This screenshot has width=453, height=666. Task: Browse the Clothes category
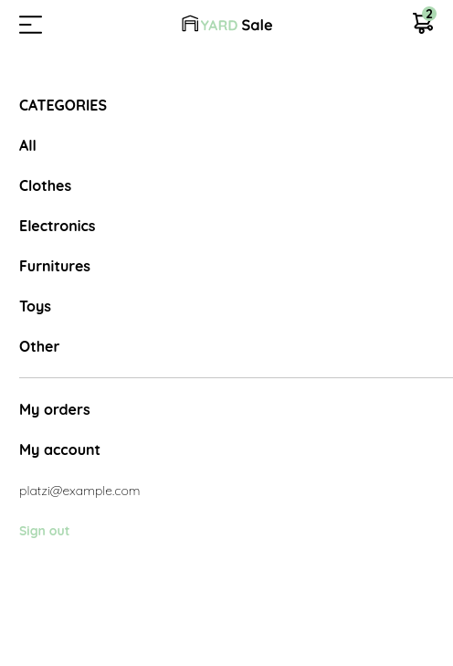(x=45, y=186)
